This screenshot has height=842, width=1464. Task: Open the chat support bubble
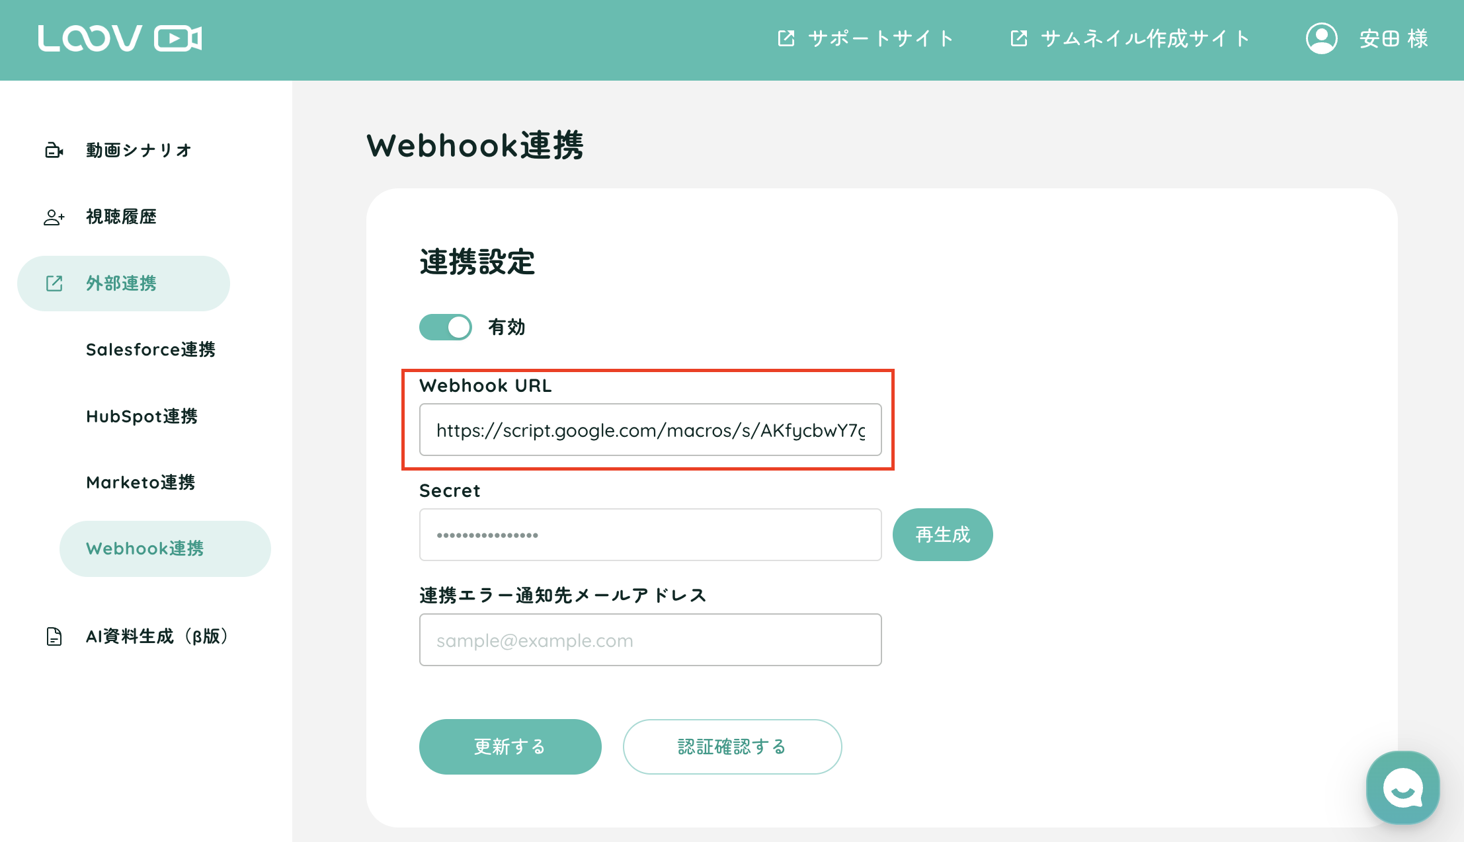coord(1403,787)
